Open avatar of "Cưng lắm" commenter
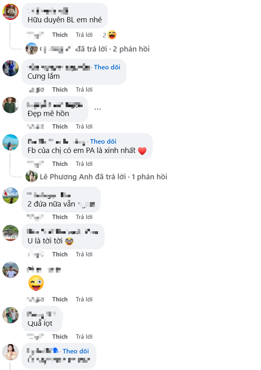Screen dimensions: 261x370 [11, 68]
